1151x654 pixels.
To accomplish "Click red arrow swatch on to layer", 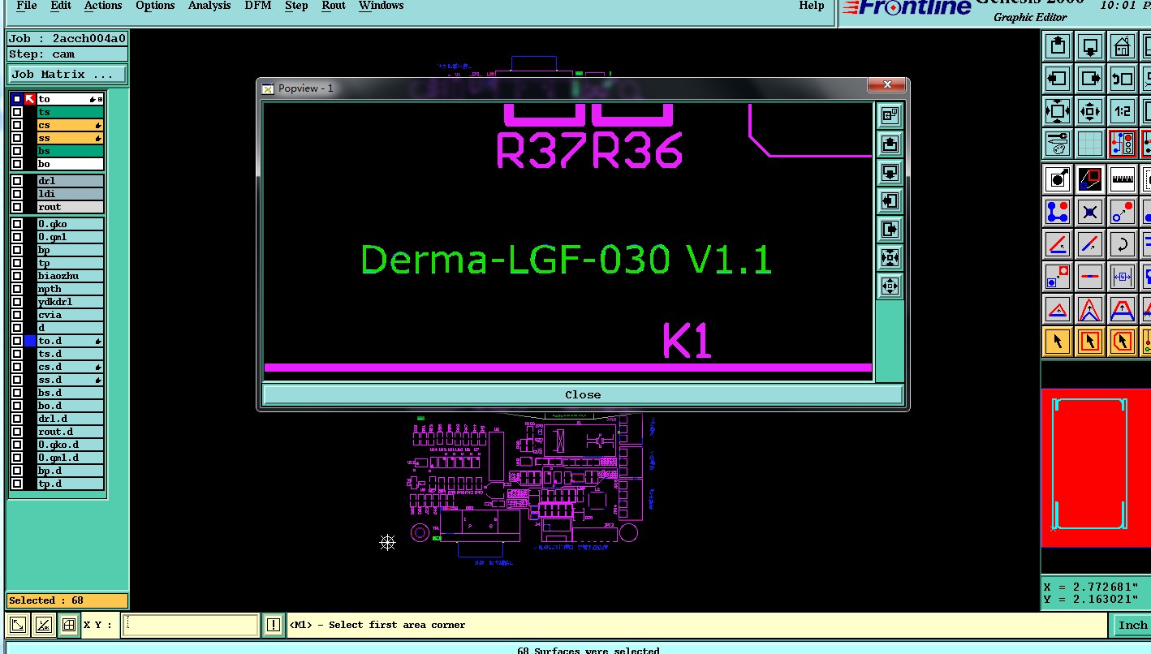I will point(30,99).
